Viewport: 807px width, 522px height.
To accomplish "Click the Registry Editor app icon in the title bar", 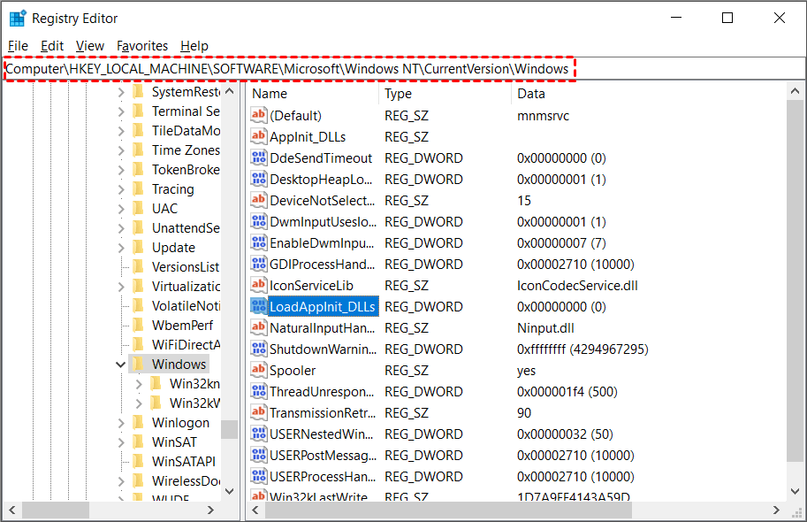I will (18, 18).
